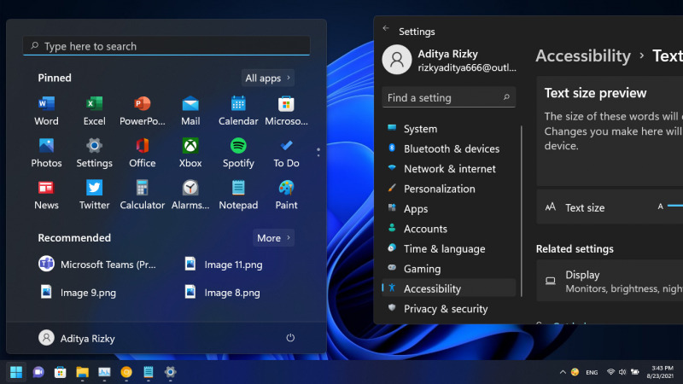Open Display related settings
This screenshot has width=683, height=384.
pyautogui.click(x=610, y=281)
